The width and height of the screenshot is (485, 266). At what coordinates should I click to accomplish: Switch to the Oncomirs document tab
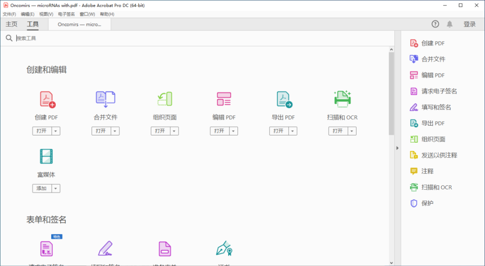79,24
